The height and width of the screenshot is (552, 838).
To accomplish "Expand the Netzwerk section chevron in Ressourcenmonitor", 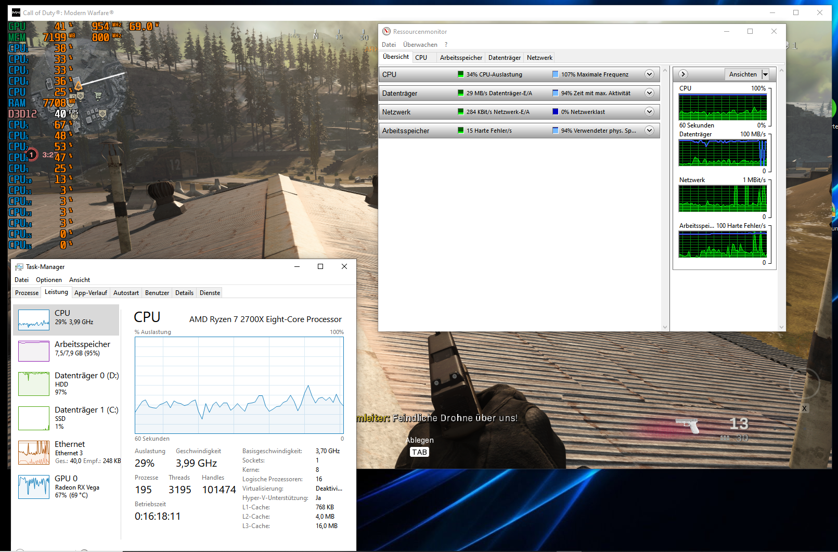I will 649,112.
